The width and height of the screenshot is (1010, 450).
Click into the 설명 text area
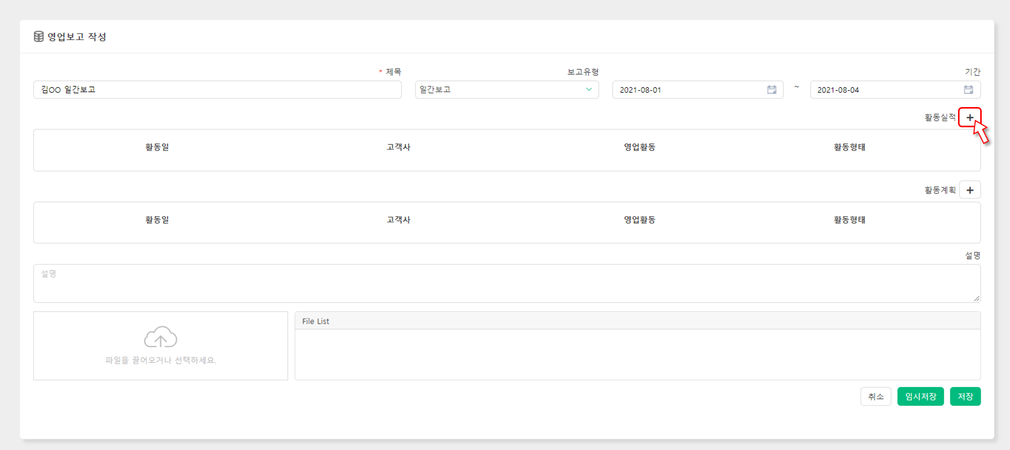point(505,283)
